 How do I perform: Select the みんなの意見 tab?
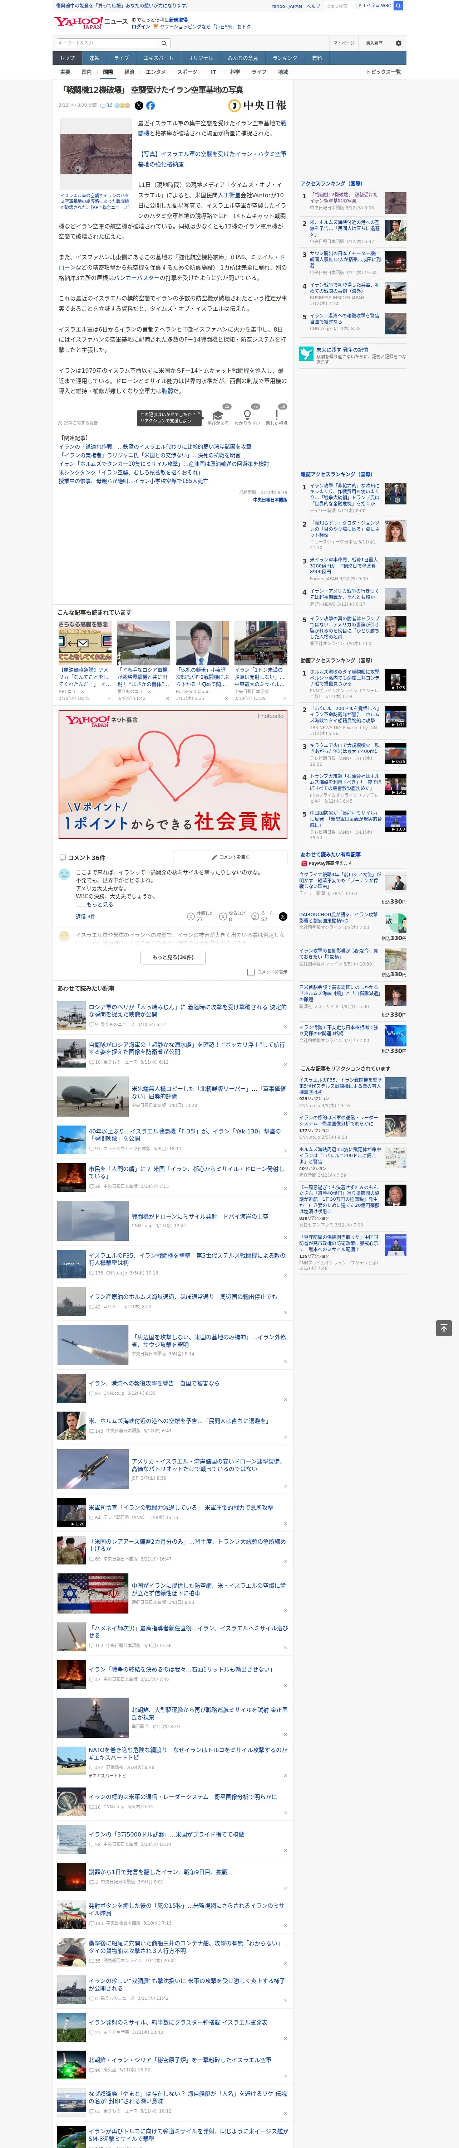pos(242,58)
